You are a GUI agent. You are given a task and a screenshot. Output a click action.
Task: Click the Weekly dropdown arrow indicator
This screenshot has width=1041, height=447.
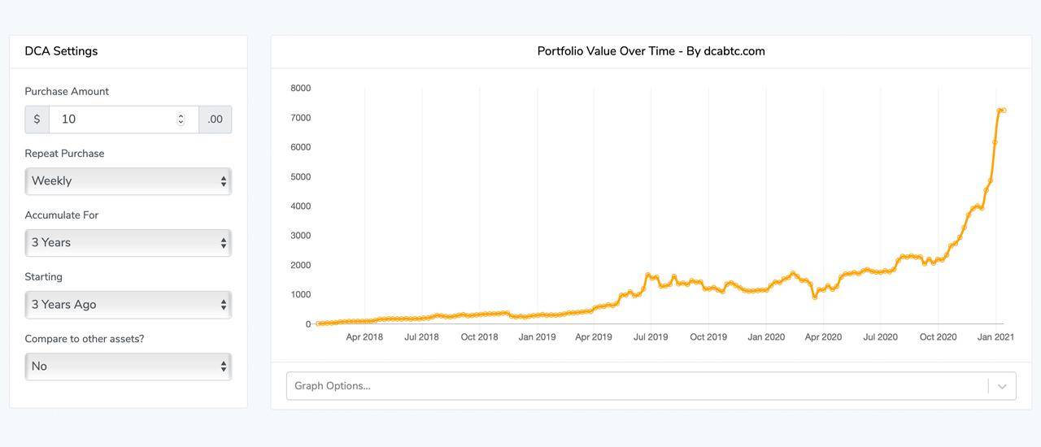click(x=224, y=181)
